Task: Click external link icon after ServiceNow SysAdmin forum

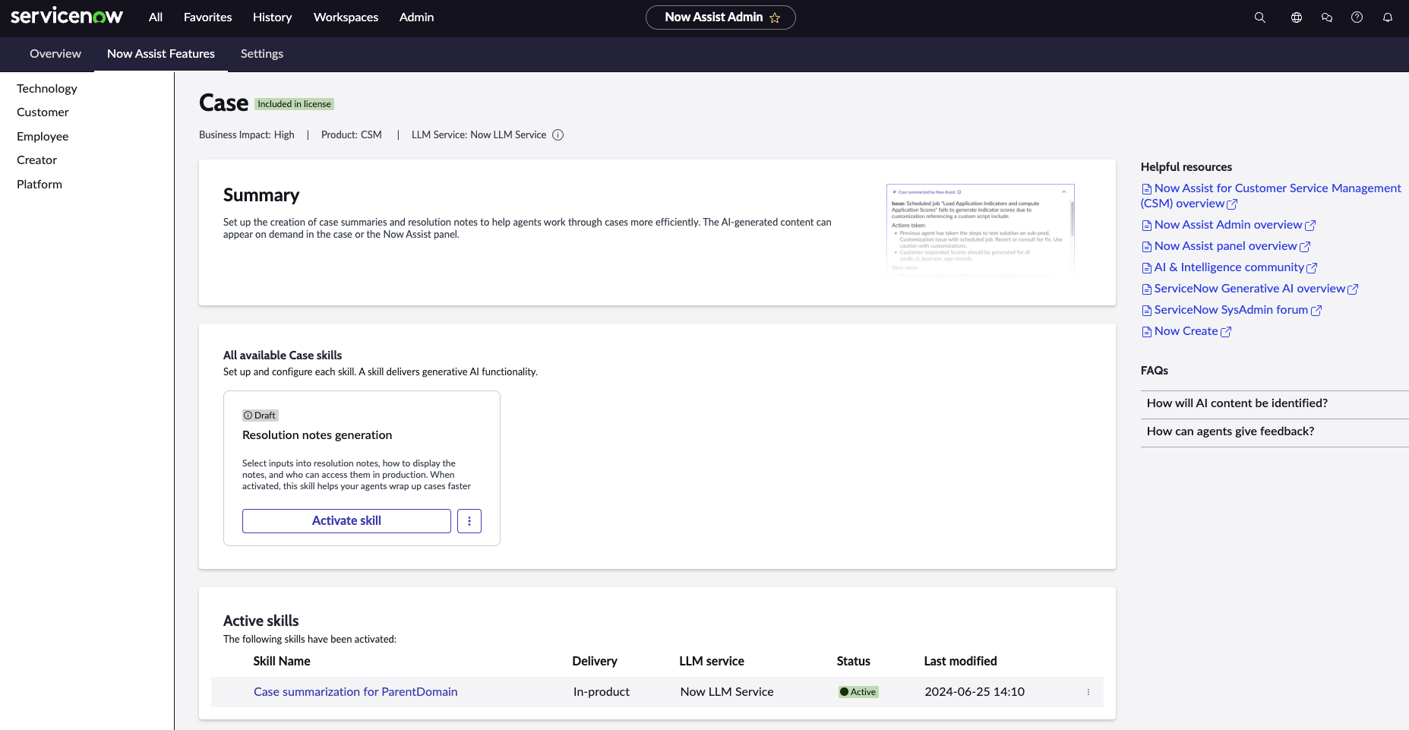Action: coord(1316,311)
